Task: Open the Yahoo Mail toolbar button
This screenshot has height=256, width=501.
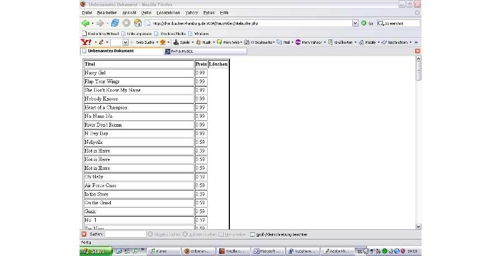Action: coord(283,42)
